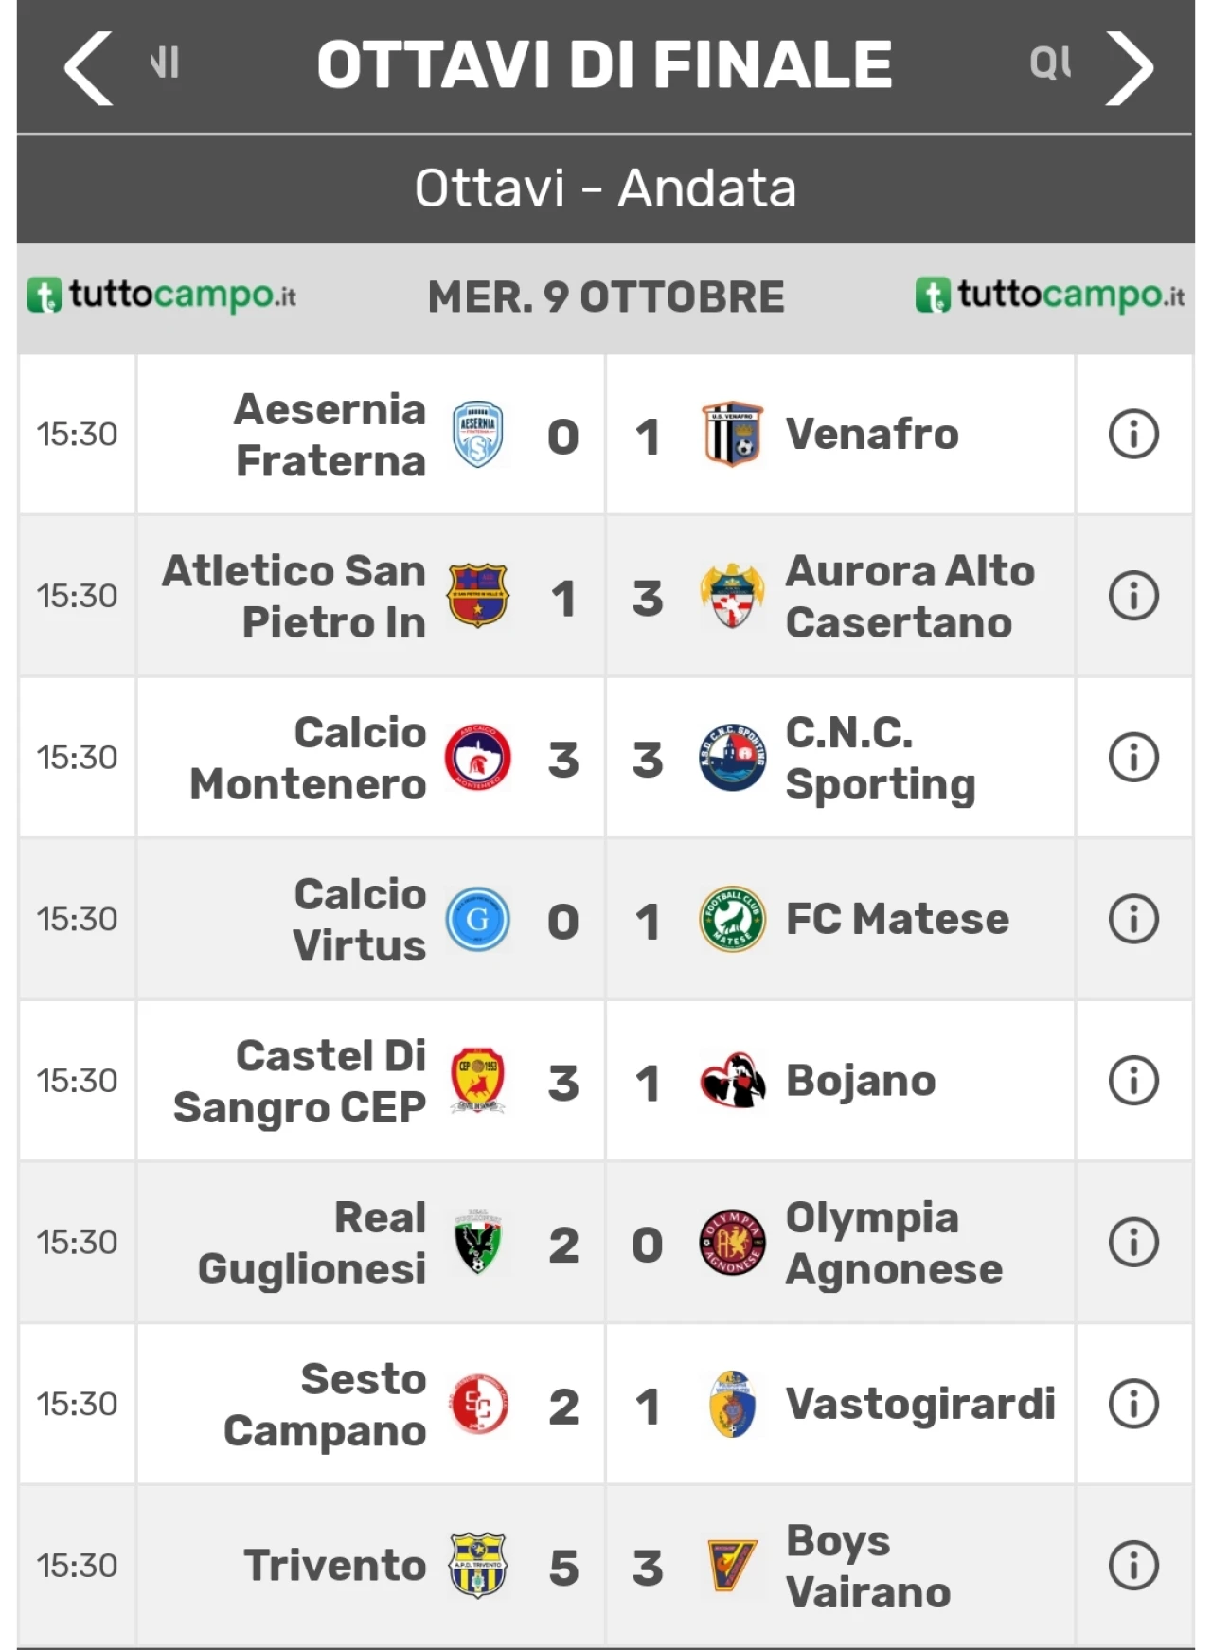Click the Sesto Campano red emblem
This screenshot has width=1212, height=1650.
(478, 1404)
